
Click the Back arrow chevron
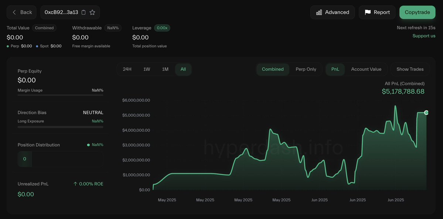point(14,13)
